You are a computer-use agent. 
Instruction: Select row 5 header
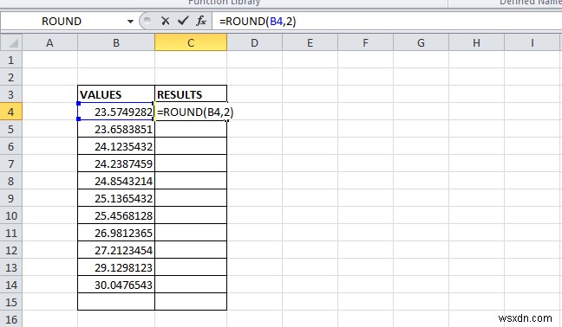click(11, 129)
